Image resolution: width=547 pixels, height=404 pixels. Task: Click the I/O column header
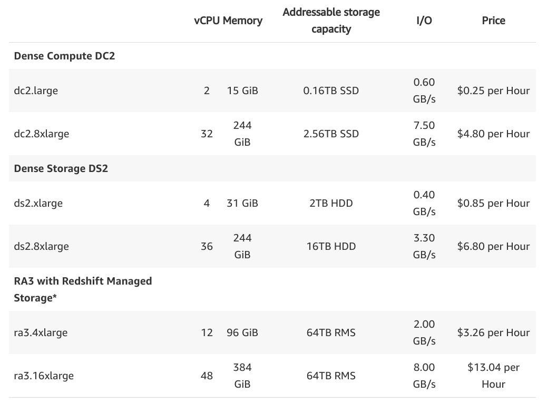click(424, 21)
